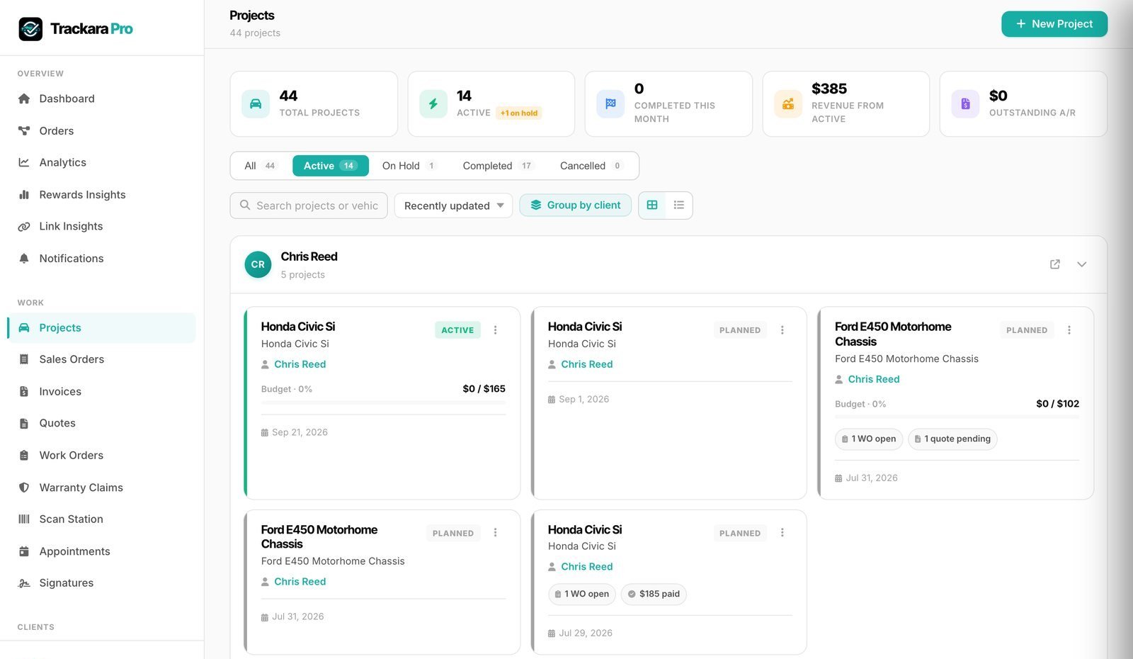Click the 1 quote pending chip

coord(952,439)
